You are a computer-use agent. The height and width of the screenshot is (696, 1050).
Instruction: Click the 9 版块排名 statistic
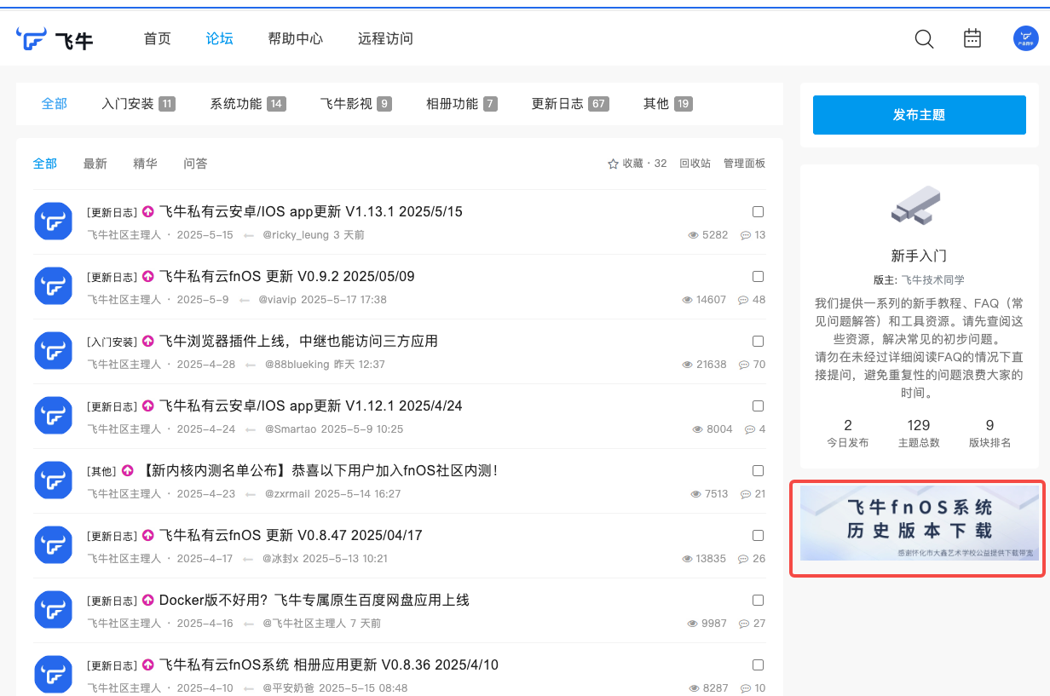989,433
